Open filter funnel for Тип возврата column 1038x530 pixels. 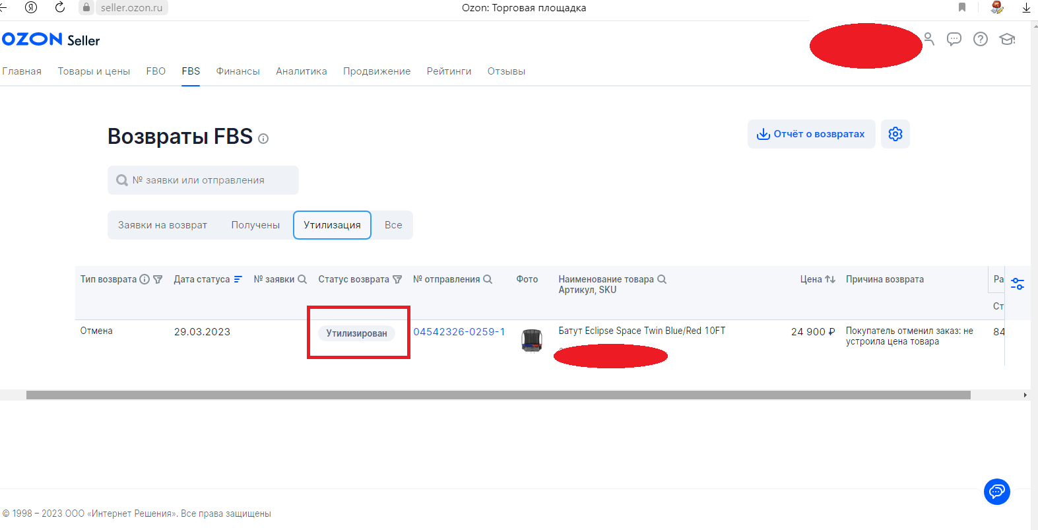click(x=158, y=279)
